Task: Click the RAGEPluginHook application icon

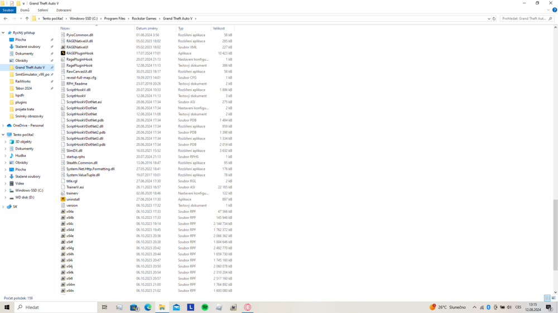Action: [63, 53]
